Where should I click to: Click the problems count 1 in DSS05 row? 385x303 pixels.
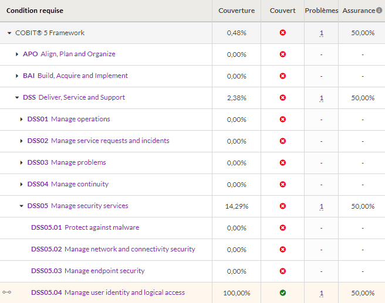[322, 206]
